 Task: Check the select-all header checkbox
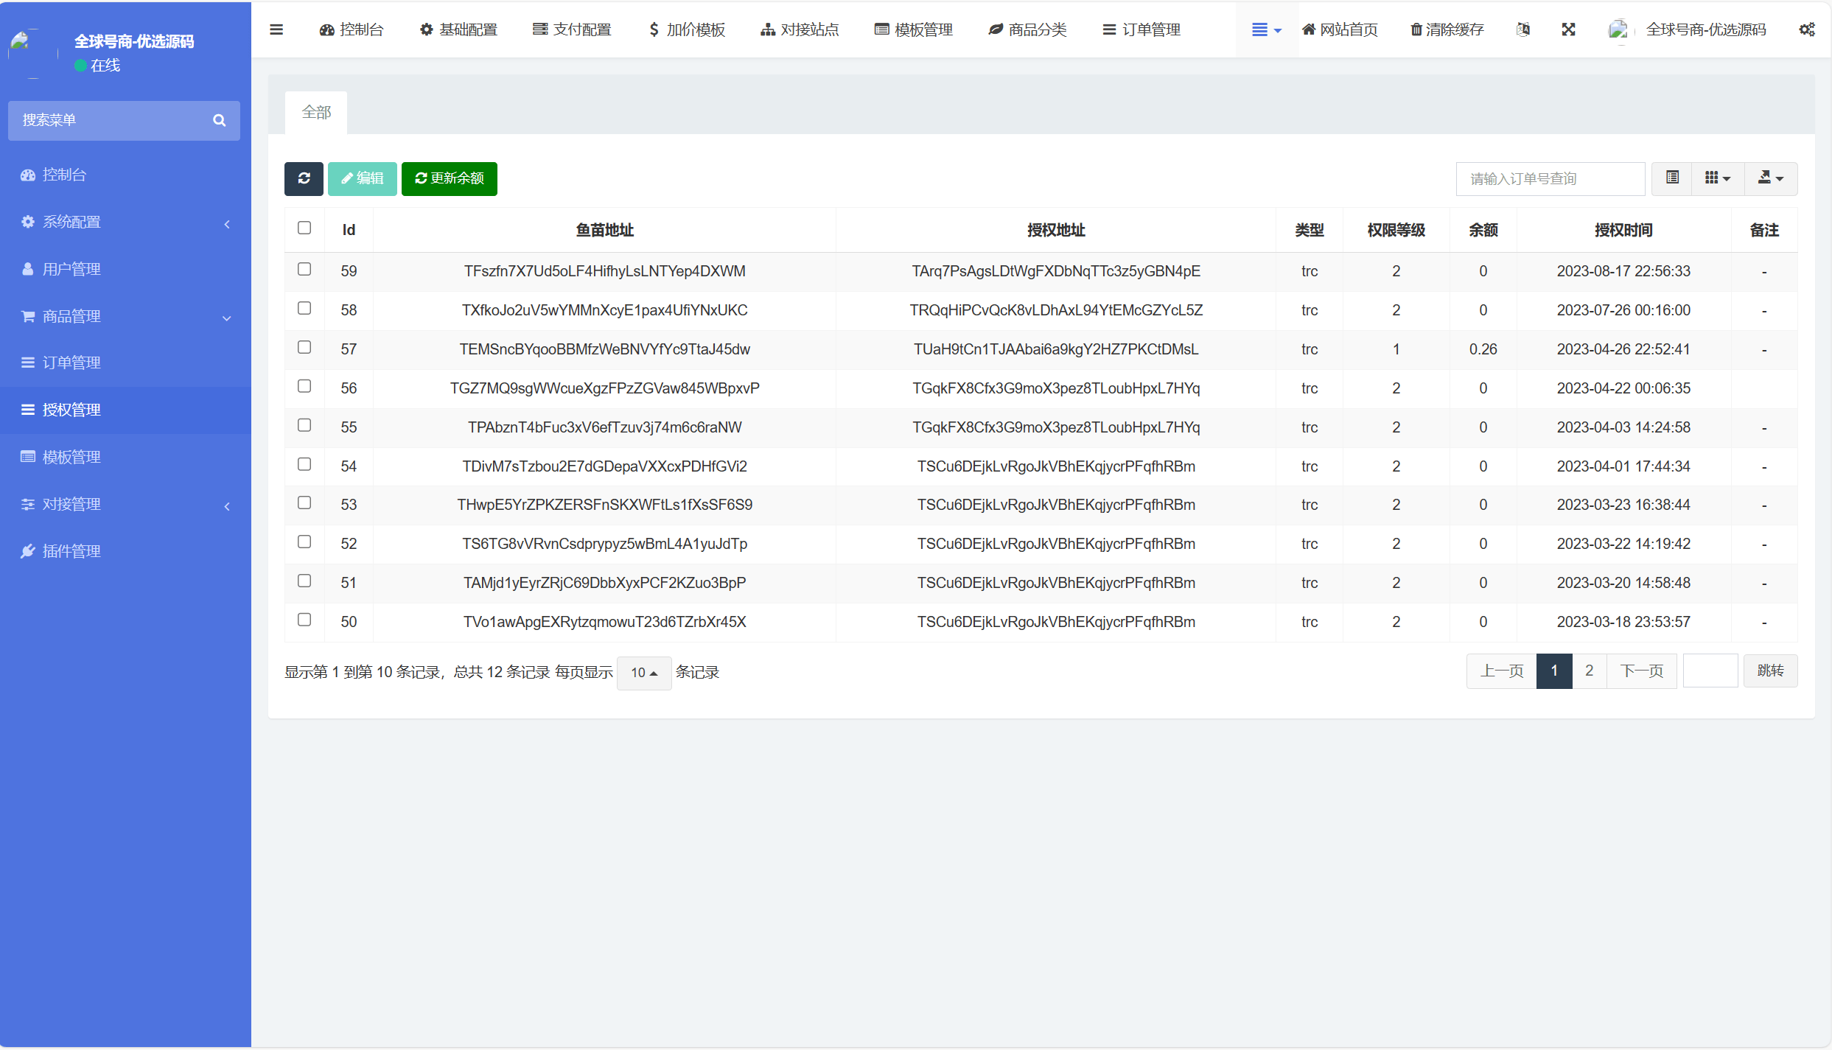[x=304, y=228]
